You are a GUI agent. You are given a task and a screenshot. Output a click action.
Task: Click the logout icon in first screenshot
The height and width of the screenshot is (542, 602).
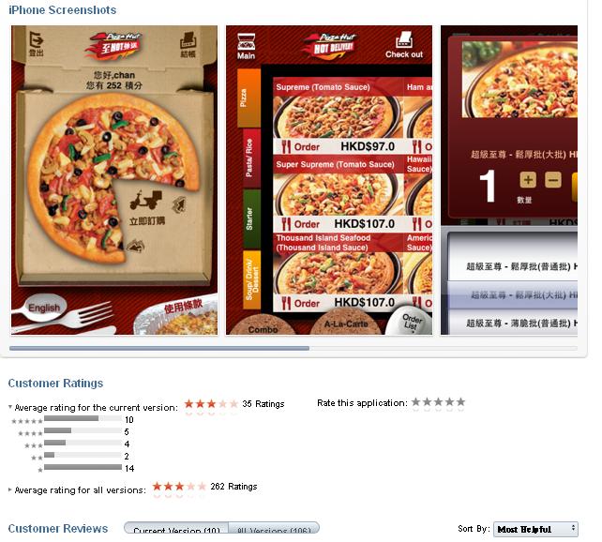(x=36, y=40)
